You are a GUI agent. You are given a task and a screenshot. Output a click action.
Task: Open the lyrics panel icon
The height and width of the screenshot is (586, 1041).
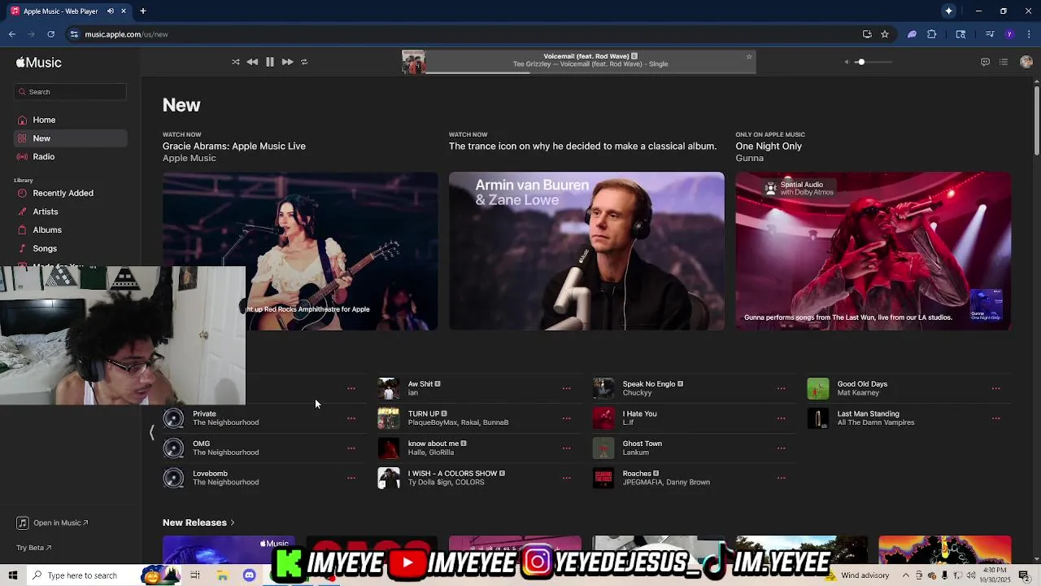coord(985,62)
